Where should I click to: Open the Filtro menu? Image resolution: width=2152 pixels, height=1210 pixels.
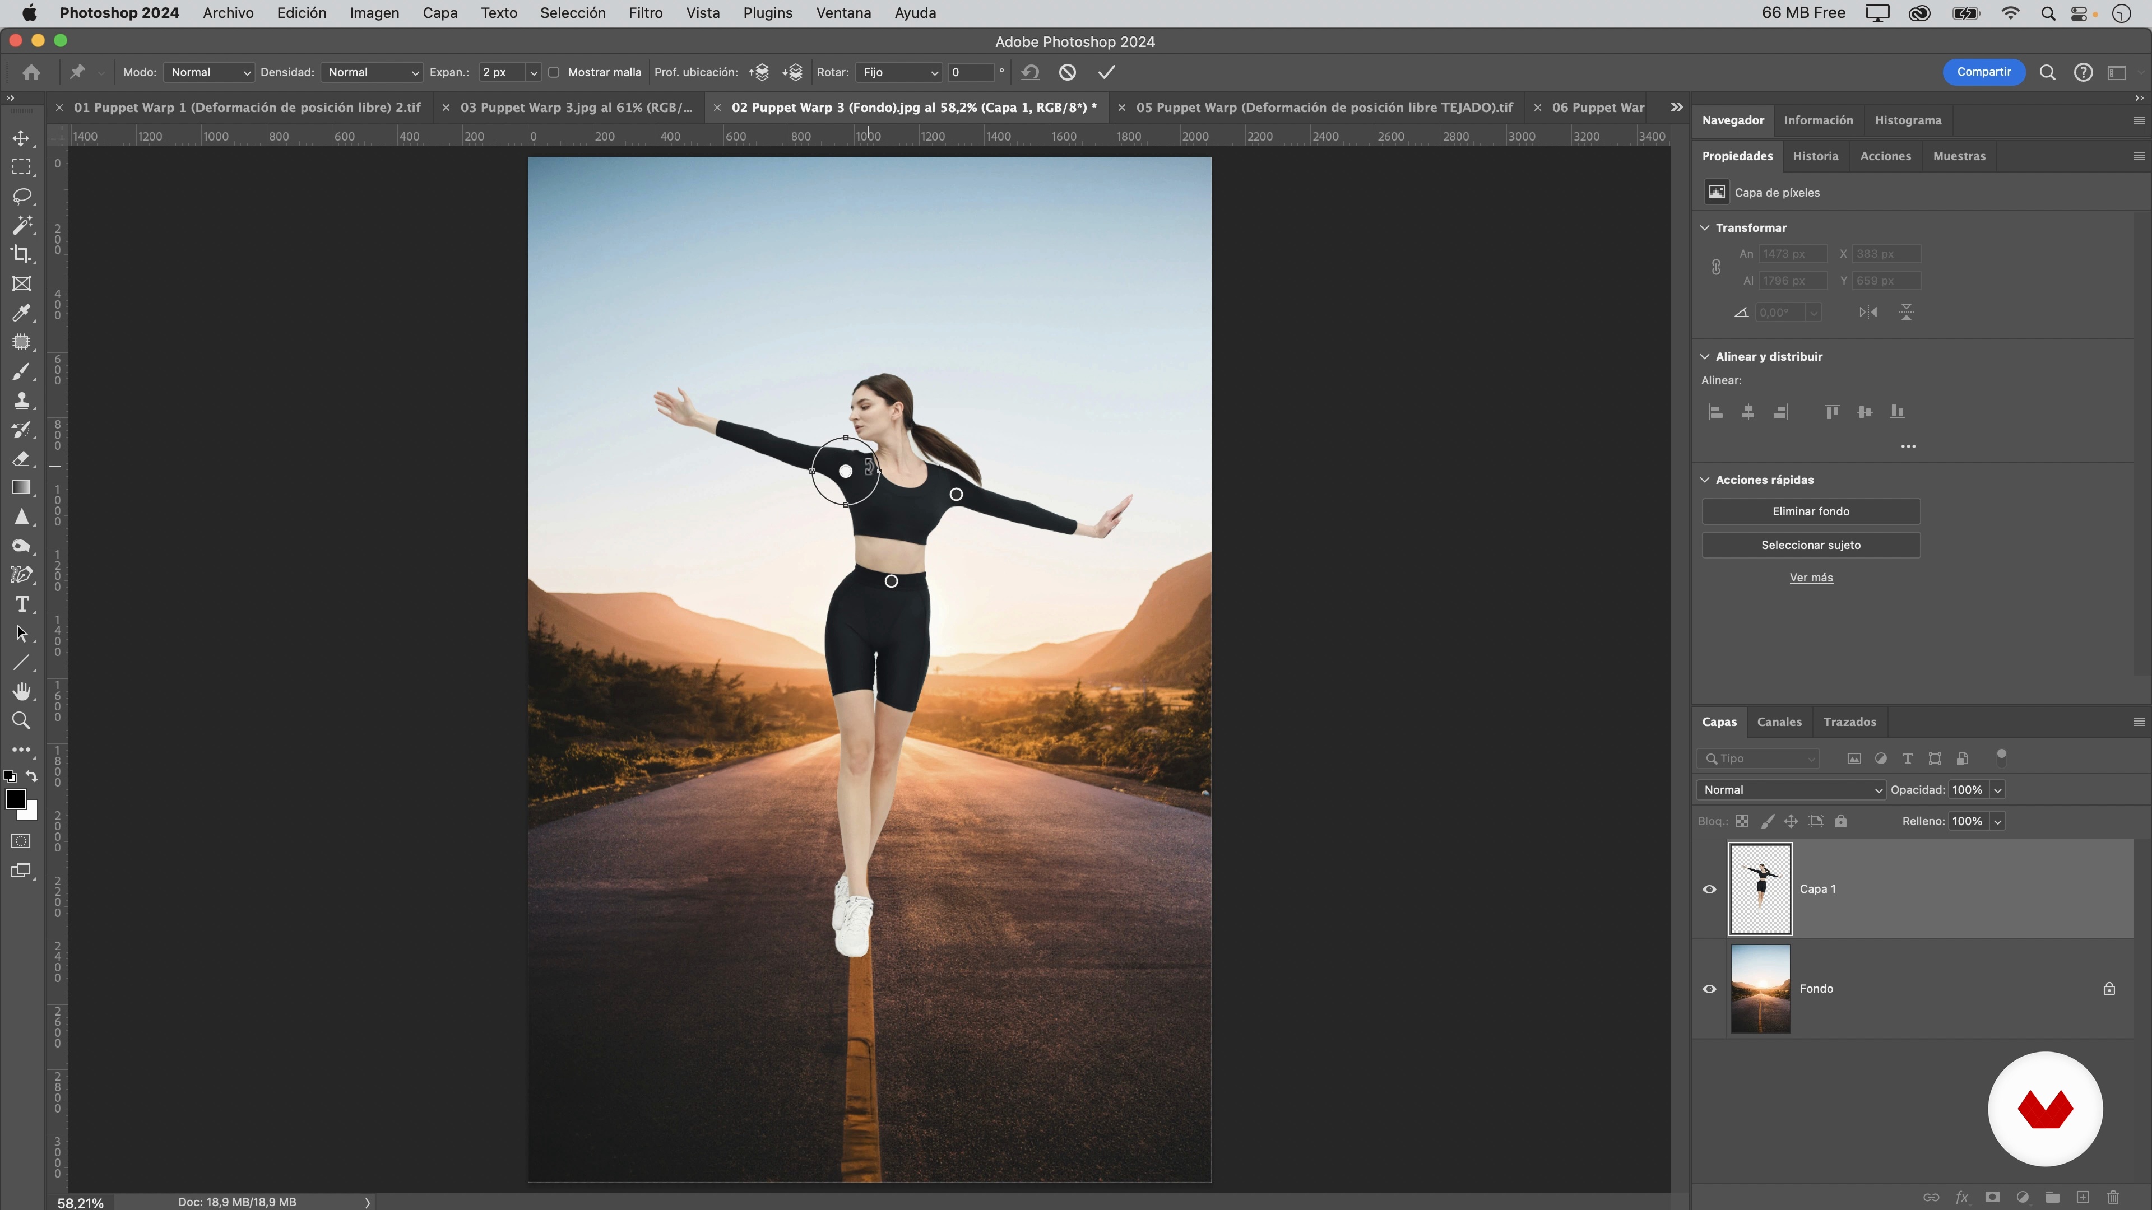(x=645, y=13)
